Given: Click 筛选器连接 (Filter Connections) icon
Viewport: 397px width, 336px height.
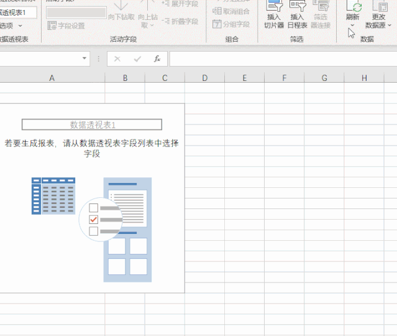Looking at the screenshot, I should 321,6.
